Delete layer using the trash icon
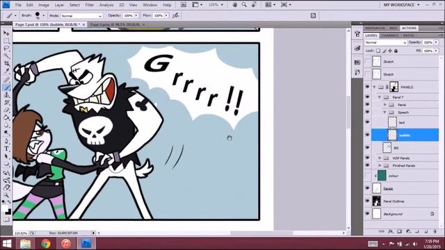Screen dimensions: 445x250 point(435,231)
